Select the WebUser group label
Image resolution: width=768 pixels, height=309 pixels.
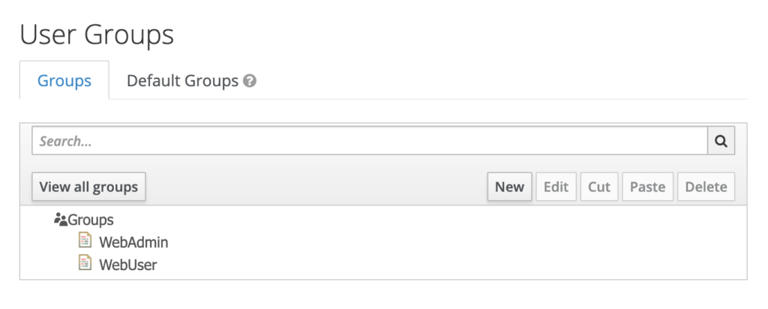[x=127, y=265]
